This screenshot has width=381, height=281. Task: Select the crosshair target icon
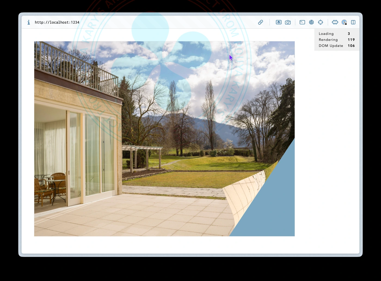pos(321,22)
